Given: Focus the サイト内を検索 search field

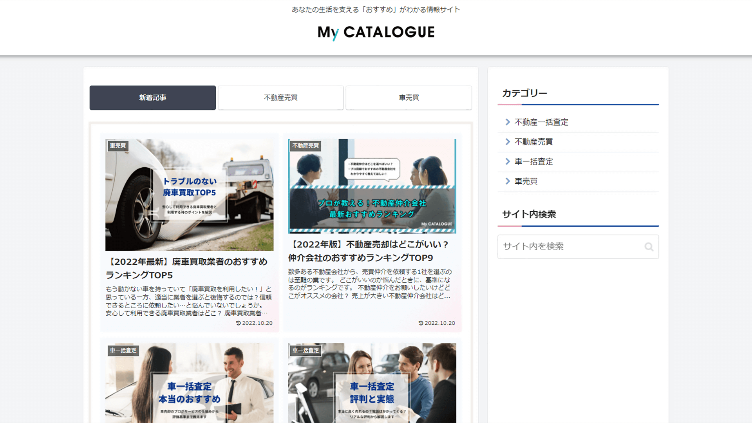Looking at the screenshot, I should 578,247.
